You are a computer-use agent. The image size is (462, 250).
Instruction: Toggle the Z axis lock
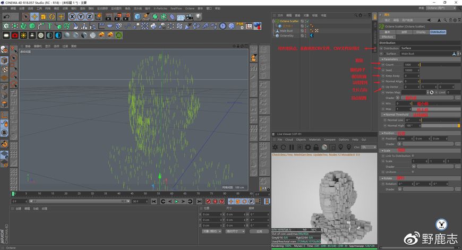[x=89, y=16]
